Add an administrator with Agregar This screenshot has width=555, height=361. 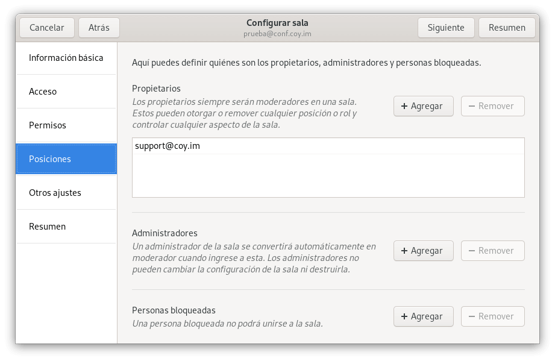423,251
